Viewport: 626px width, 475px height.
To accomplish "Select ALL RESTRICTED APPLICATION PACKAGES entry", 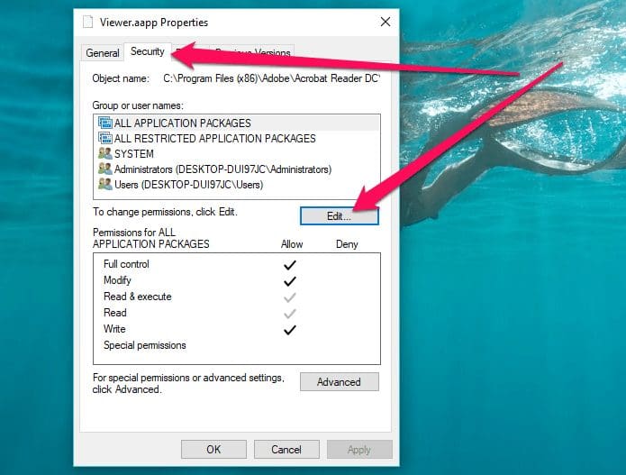I will [x=236, y=138].
